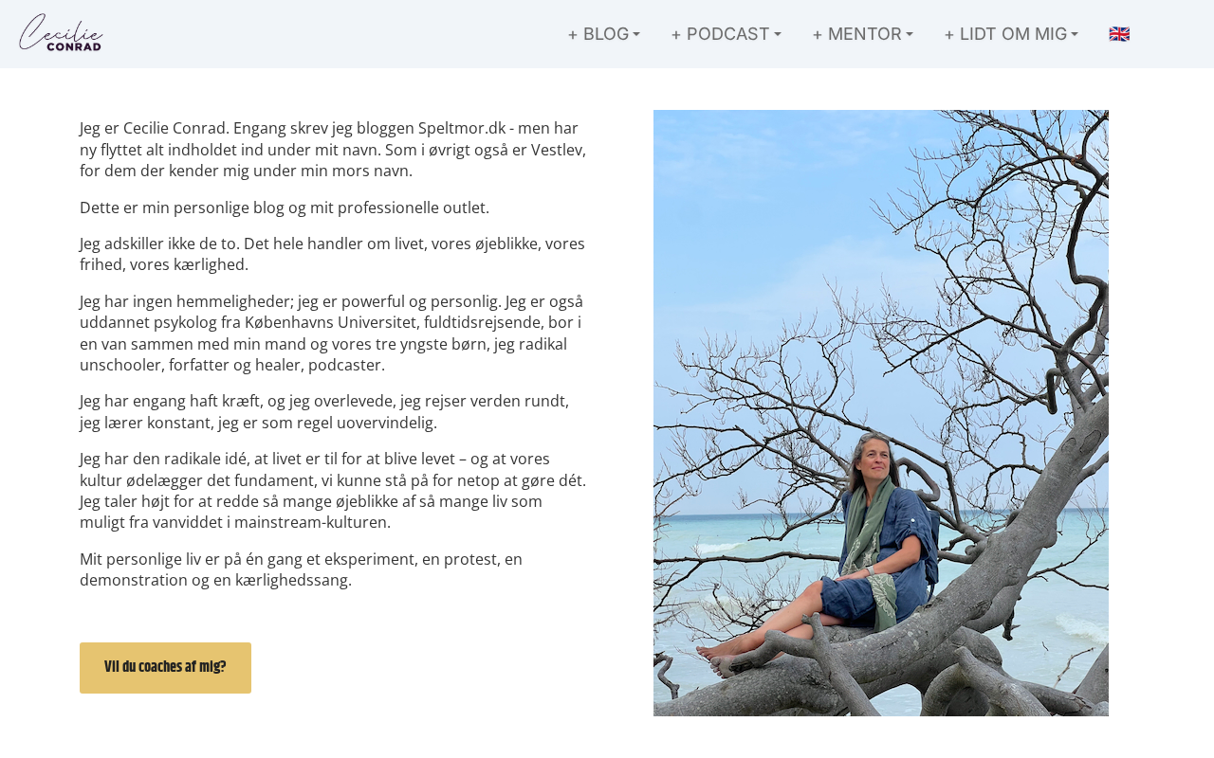
Task: Click the 'Vil du coaches af mig?' button
Action: click(x=165, y=668)
